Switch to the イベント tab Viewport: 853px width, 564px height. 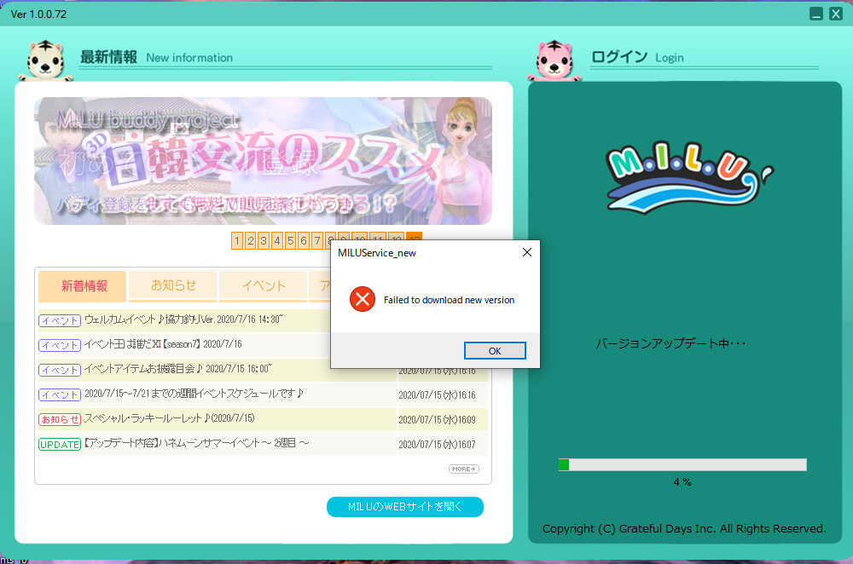tap(263, 286)
